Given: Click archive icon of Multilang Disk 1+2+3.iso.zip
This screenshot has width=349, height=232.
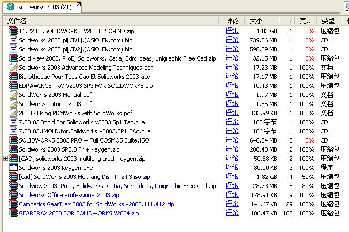Looking at the screenshot, I should coord(13,177).
